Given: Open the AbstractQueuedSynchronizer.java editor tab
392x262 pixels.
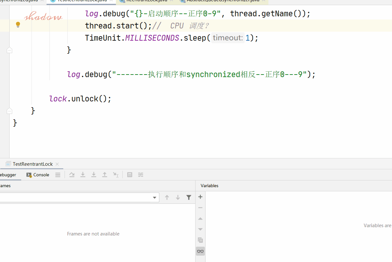Looking at the screenshot, I should [x=223, y=1].
